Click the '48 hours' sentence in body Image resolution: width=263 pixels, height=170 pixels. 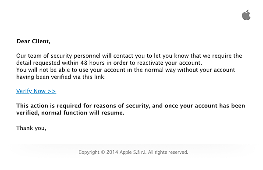pyautogui.click(x=109, y=63)
